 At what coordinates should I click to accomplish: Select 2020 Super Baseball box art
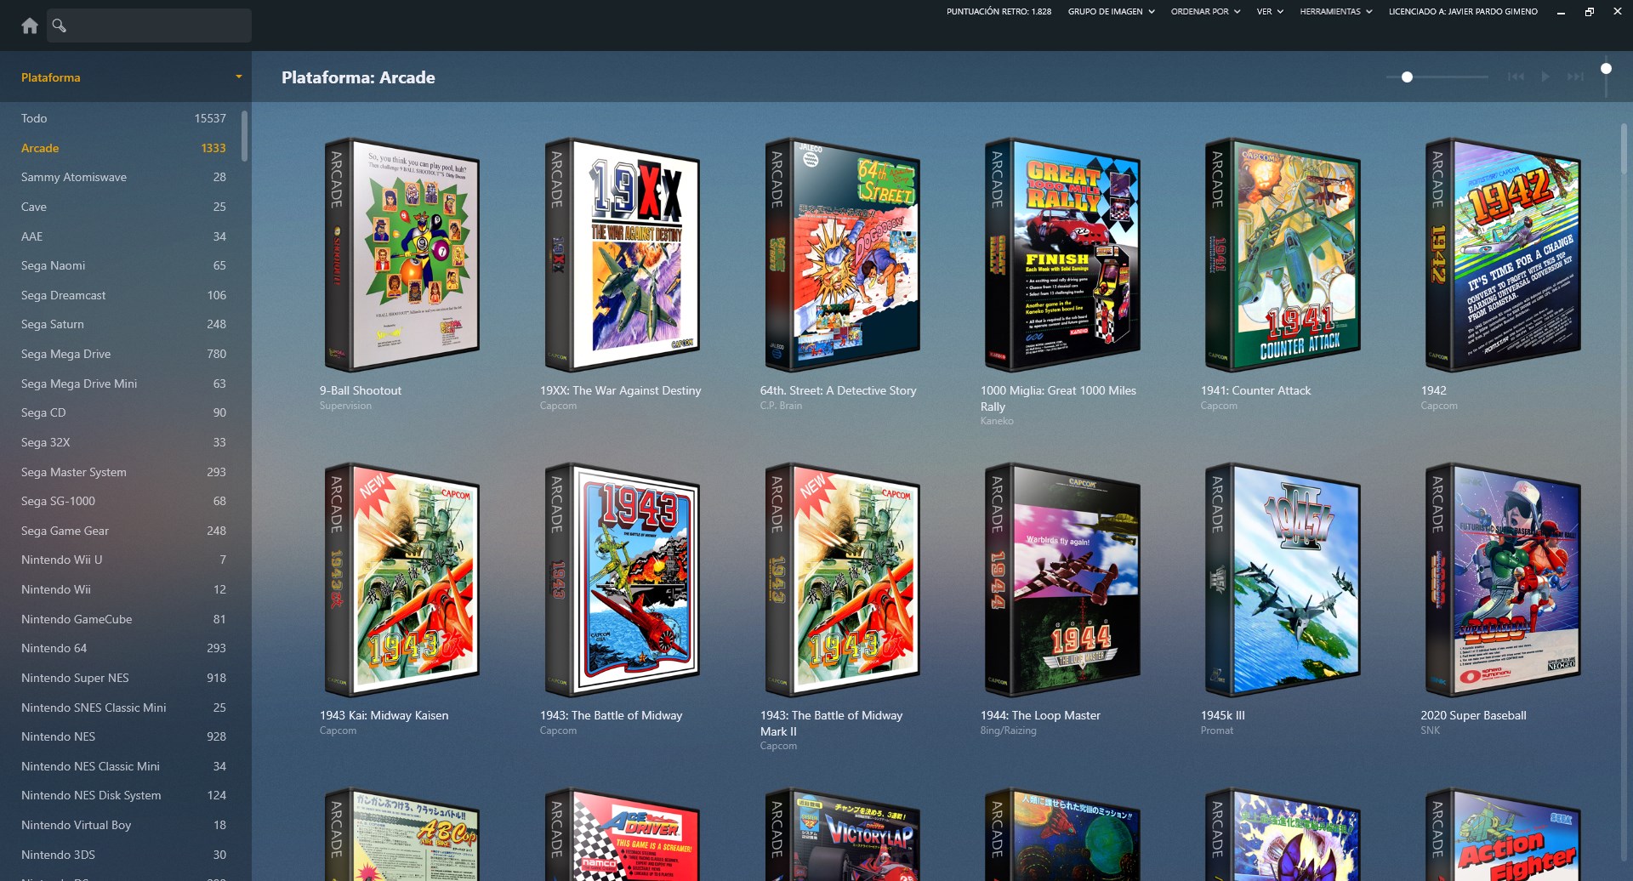1504,580
